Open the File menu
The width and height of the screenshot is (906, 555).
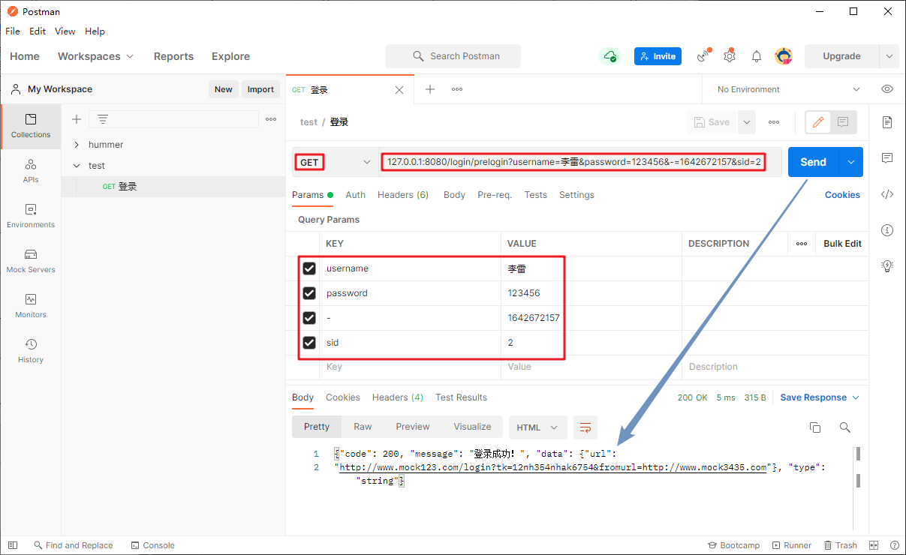[13, 31]
